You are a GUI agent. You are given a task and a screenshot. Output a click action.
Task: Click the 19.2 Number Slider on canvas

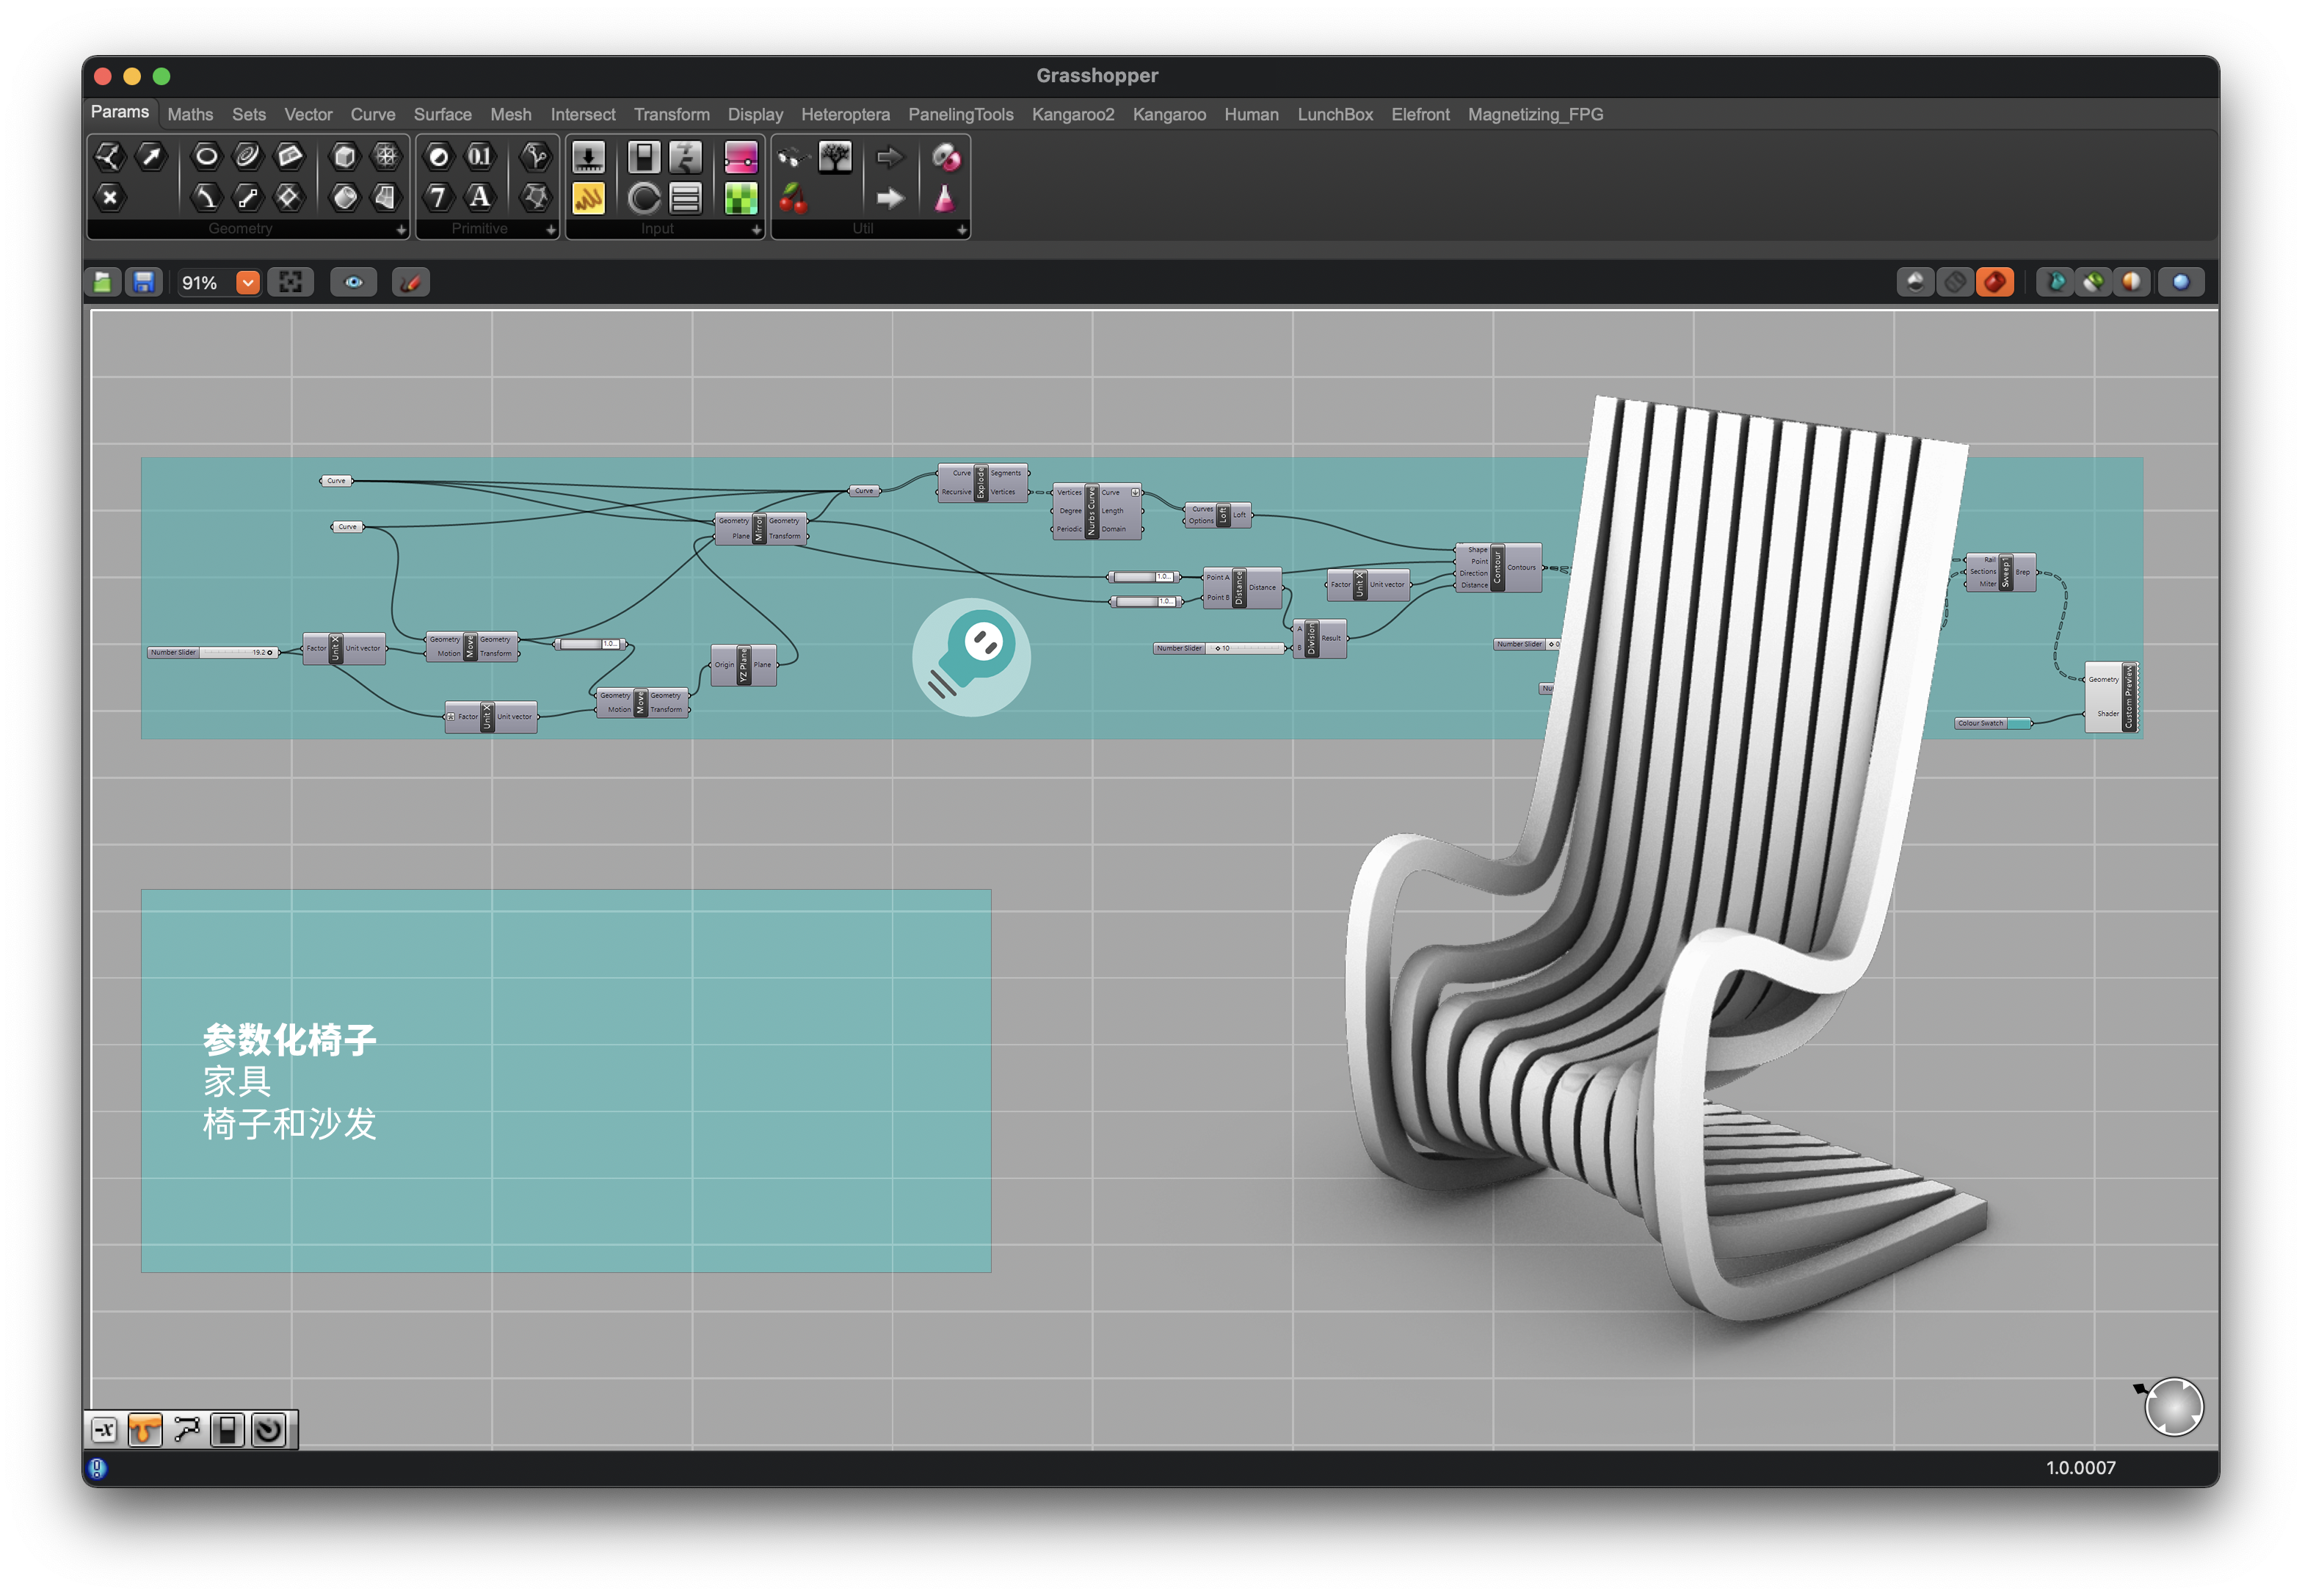tap(213, 652)
